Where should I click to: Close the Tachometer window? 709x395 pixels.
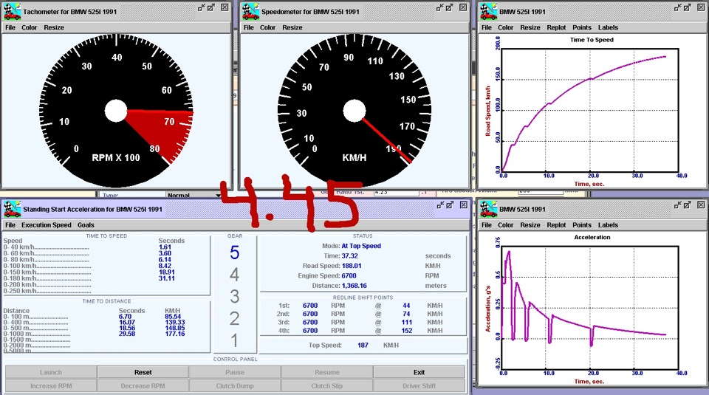[225, 7]
